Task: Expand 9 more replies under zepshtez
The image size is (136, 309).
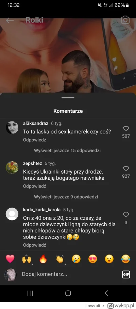Action: [66, 197]
